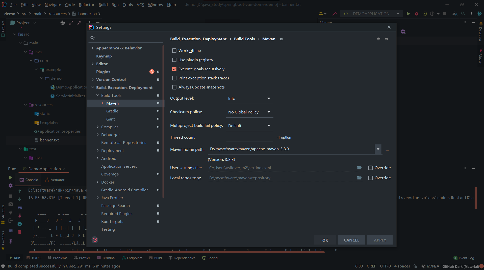Close the Settings dialog with the X
The image size is (484, 270).
tap(389, 27)
